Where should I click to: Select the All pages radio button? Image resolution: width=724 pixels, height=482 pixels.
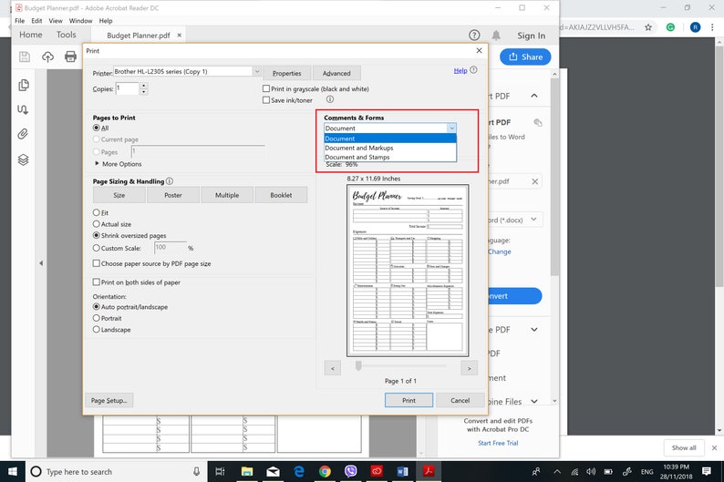tap(96, 128)
